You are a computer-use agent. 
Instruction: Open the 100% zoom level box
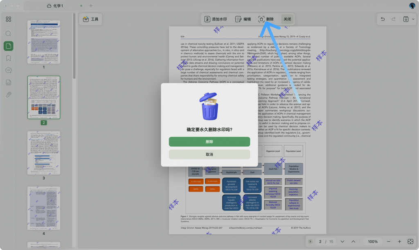point(373,241)
